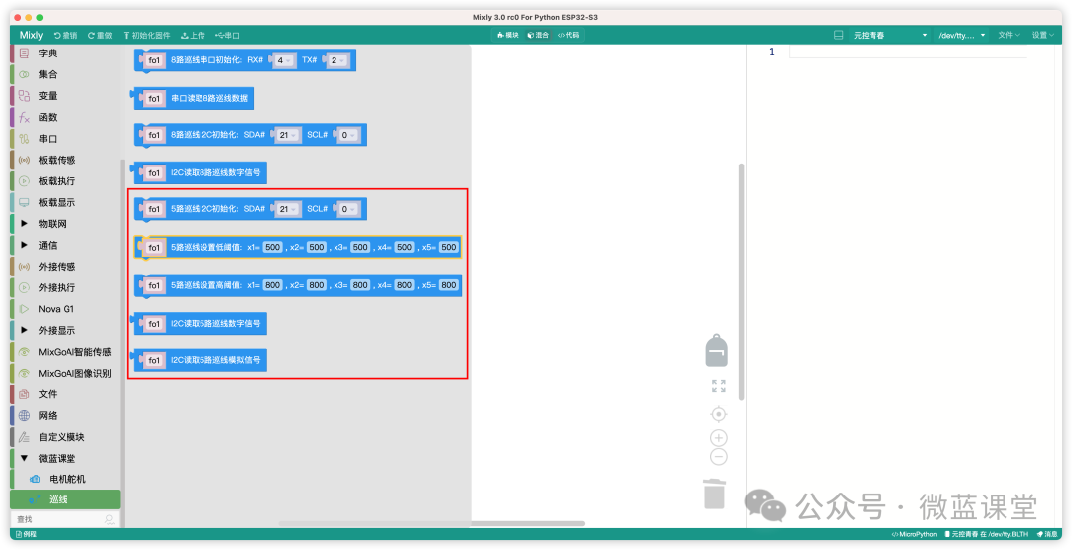1072x550 pixels.
Task: Click the zoom-to-fit arrows icon
Action: click(719, 386)
